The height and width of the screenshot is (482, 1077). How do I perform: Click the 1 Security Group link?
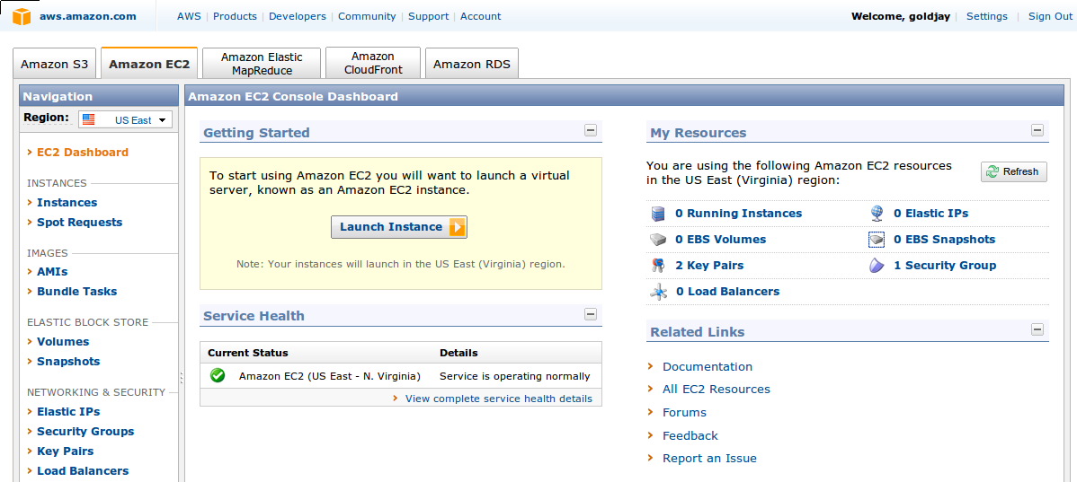point(945,266)
